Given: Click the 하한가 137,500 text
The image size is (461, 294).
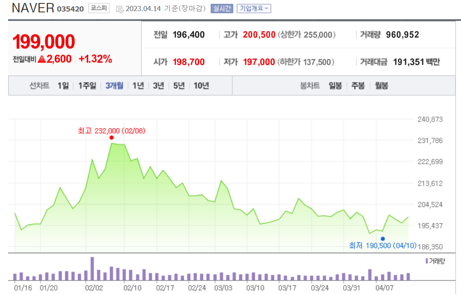Looking at the screenshot, I should 306,62.
